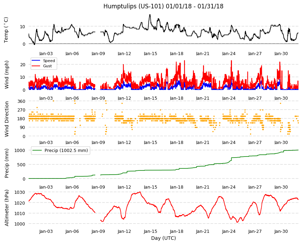Screen dimensions: 303x244
Task: Click the Wind Direction axis label
Action: [x=6, y=119]
